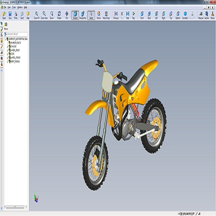Viewport: 216px width, 216px height.
Task: Expand the ENGINE tree node
Action: tap(7, 47)
